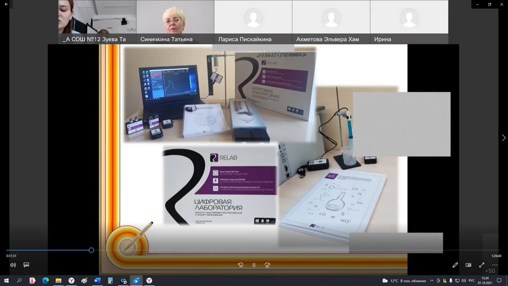508x286 pixels.
Task: Toggle full screen with diagonal arrows
Action: (x=482, y=265)
